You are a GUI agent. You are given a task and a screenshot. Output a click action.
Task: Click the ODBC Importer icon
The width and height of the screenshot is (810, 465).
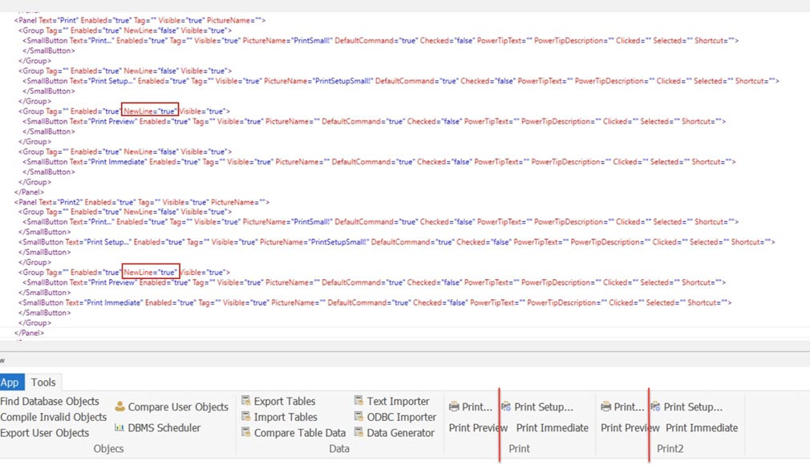358,417
